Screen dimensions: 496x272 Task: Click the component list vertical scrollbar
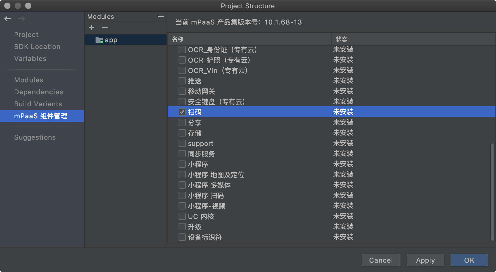point(492,192)
